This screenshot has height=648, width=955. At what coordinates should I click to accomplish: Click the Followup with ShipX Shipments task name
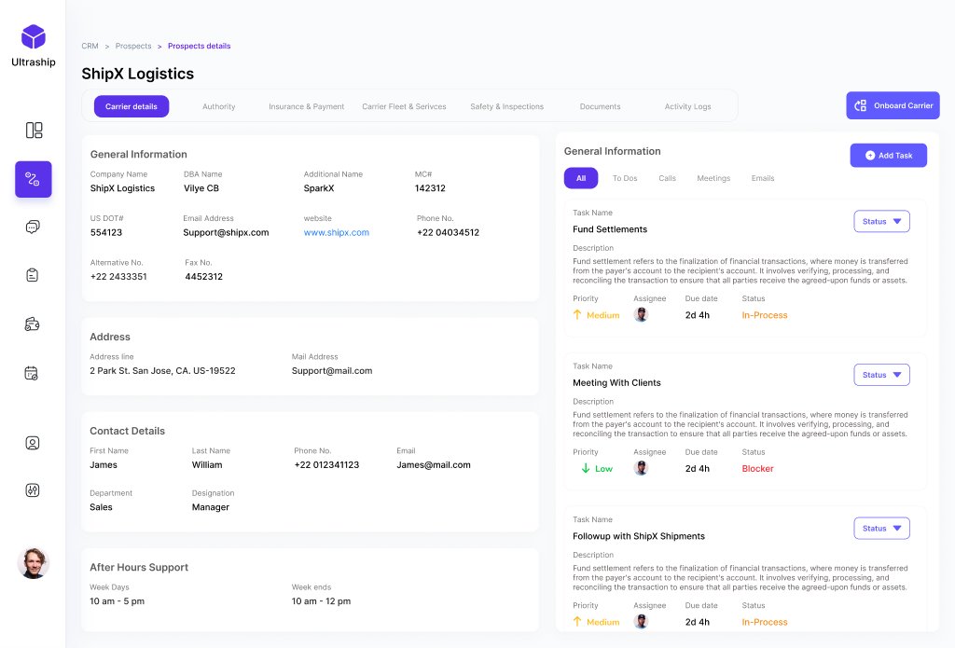click(x=638, y=536)
